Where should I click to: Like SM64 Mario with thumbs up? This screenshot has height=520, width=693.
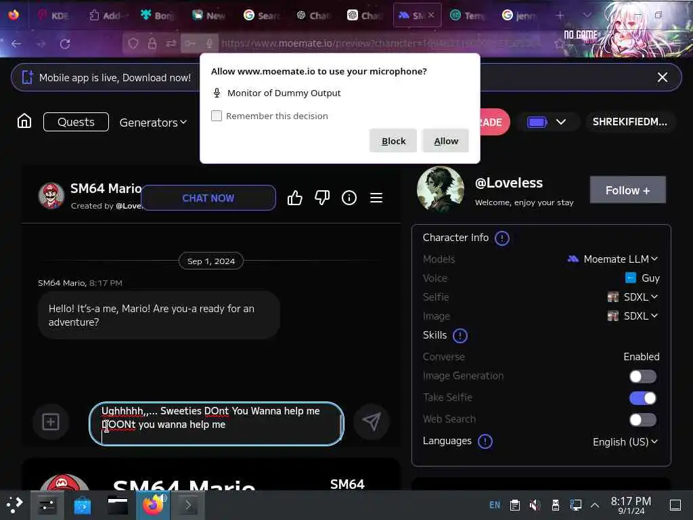295,198
